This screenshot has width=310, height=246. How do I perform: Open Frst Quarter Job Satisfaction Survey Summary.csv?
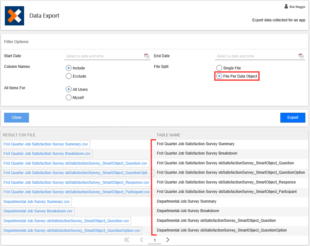(x=45, y=144)
